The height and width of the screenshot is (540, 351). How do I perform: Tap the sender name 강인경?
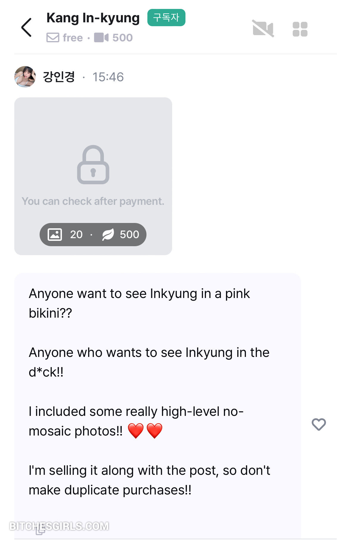point(59,77)
